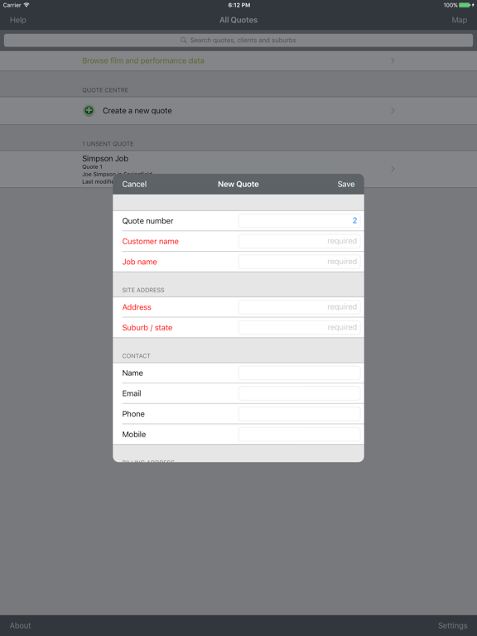Save the new quote
The width and height of the screenshot is (477, 636).
pos(346,184)
